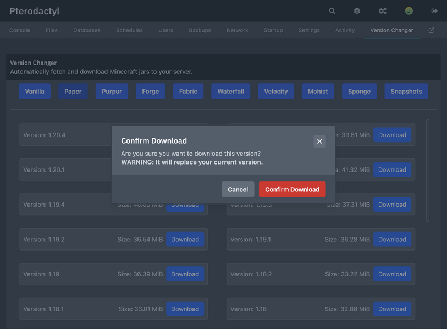Click the Pterodactyl logo title
This screenshot has height=329, width=447.
[x=35, y=11]
